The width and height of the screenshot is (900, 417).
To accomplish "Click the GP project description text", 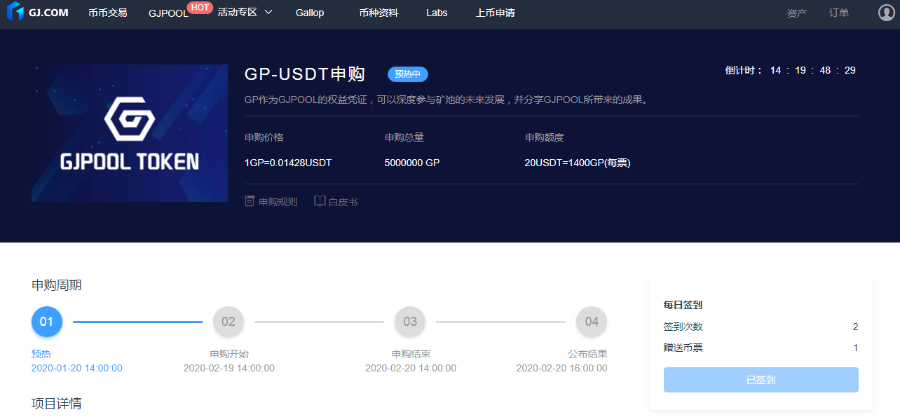I will (x=447, y=100).
